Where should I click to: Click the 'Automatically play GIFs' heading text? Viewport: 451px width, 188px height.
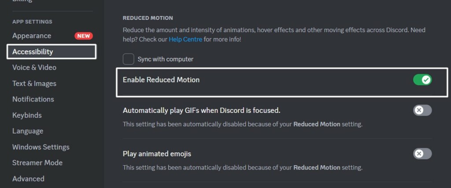click(x=201, y=110)
